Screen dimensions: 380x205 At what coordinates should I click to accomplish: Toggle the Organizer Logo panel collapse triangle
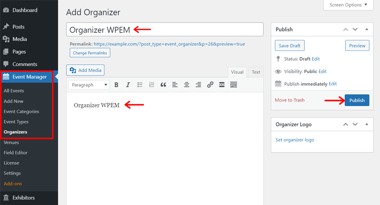366,124
